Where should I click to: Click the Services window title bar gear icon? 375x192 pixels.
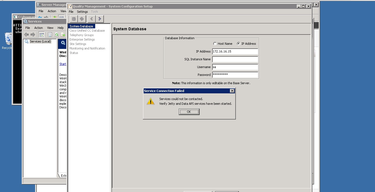(26, 21)
